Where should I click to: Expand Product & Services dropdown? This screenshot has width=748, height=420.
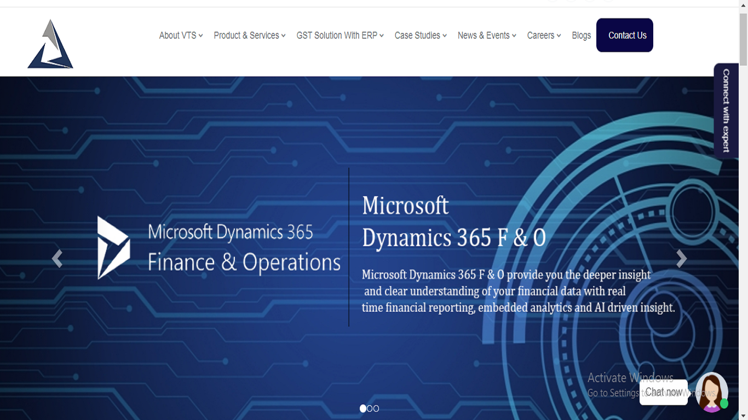[249, 36]
